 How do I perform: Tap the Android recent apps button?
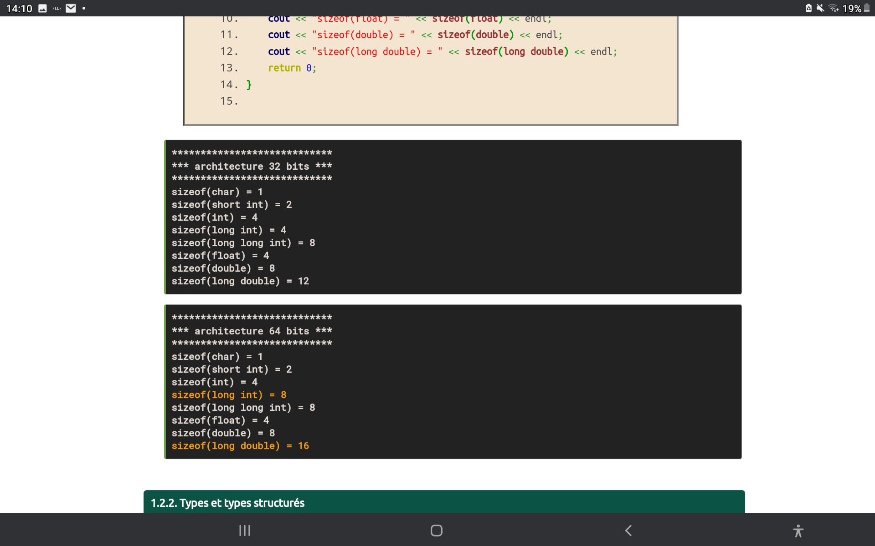coord(245,531)
